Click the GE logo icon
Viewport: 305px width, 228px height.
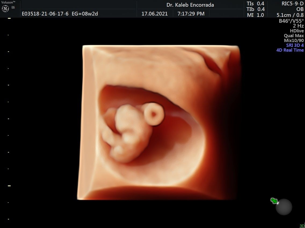click(5, 9)
